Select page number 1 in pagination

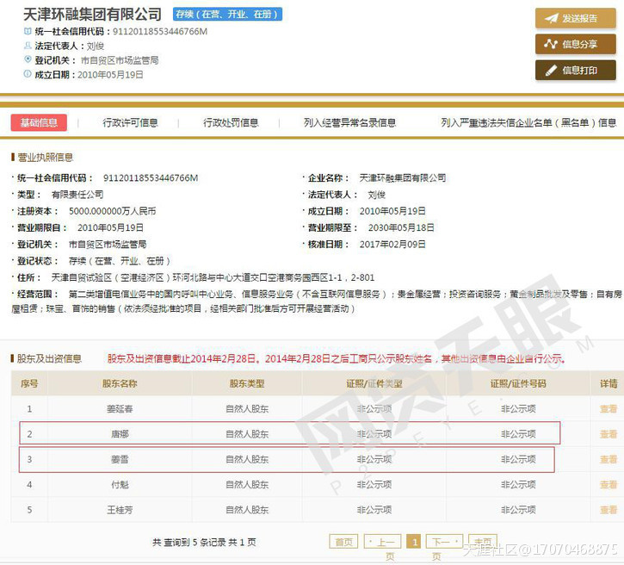[x=414, y=542]
